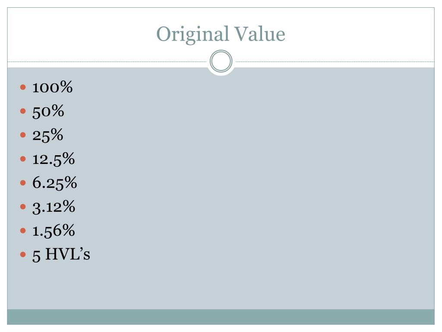
Task: Select the "6.25%" bullet text
Action: [54, 183]
